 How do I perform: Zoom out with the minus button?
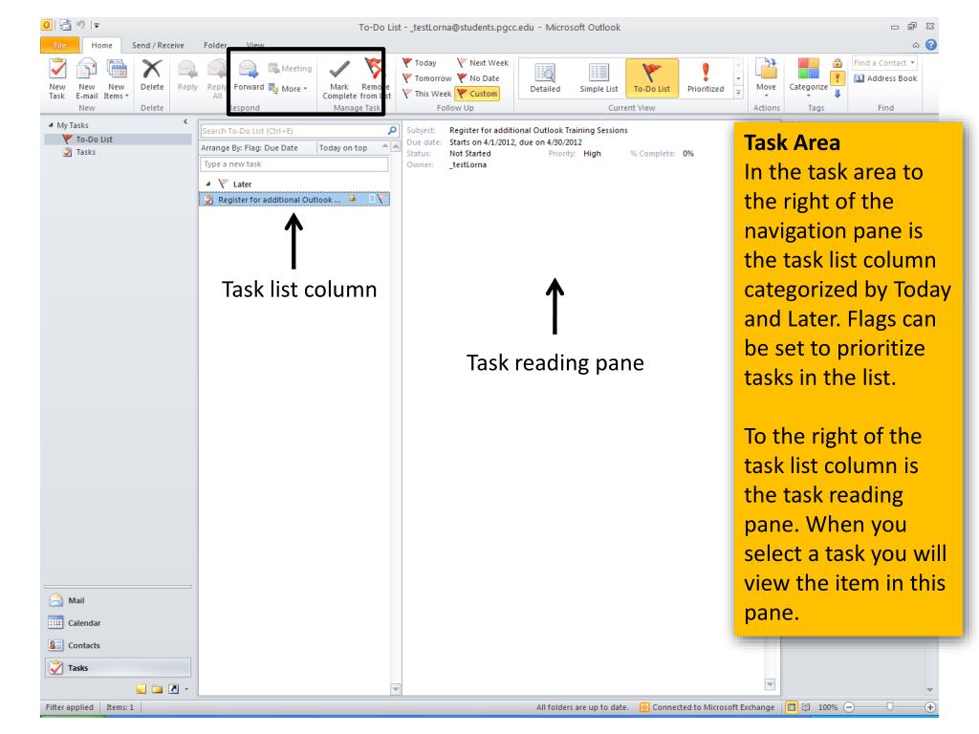(x=849, y=707)
